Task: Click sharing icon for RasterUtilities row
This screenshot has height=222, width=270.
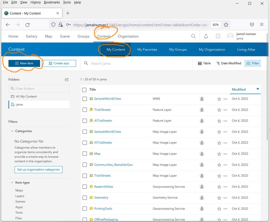Action: pyautogui.click(x=202, y=187)
